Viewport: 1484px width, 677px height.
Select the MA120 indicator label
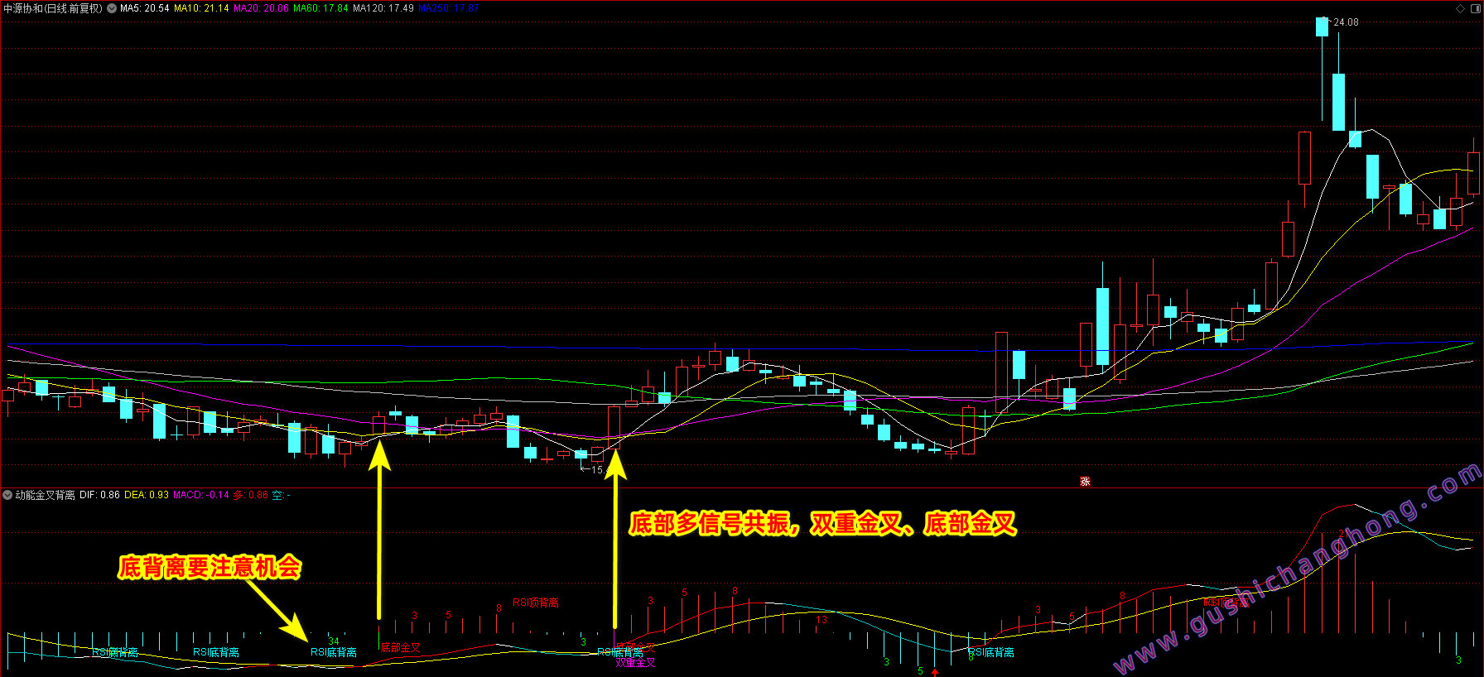[383, 8]
